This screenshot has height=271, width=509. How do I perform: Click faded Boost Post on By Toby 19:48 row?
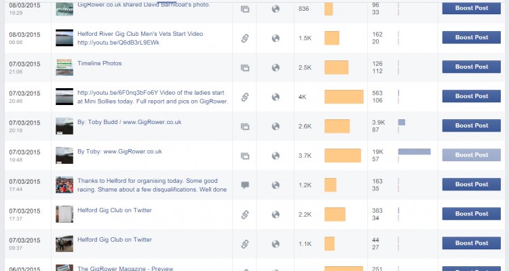click(472, 155)
